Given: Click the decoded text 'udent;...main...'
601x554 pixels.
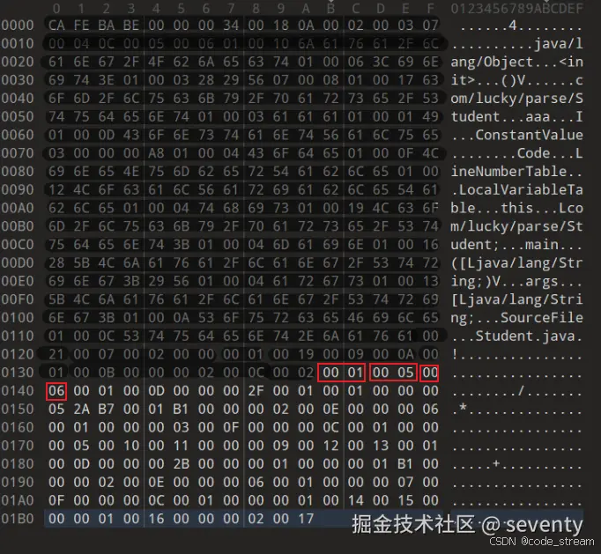Looking at the screenshot, I should click(517, 245).
